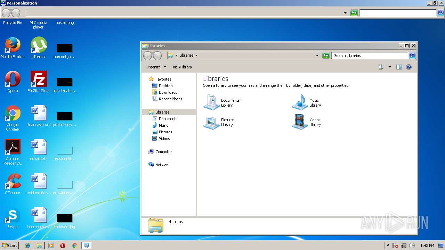Click Forward button in Personalization window
445x250 pixels.
pyautogui.click(x=16, y=13)
